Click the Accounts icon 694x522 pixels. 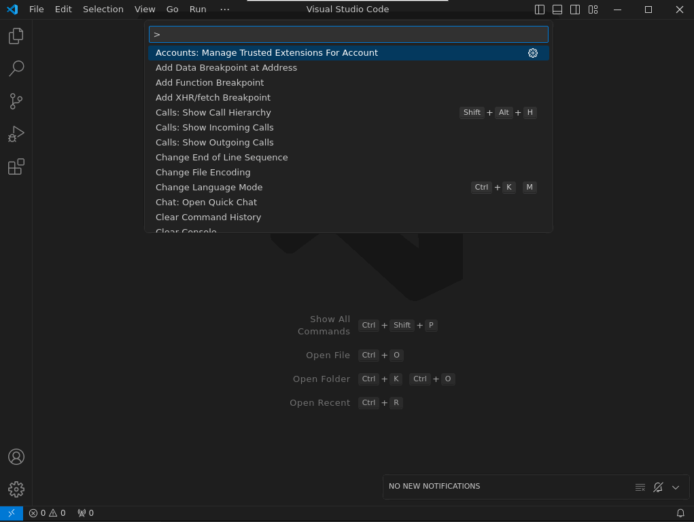(16, 457)
